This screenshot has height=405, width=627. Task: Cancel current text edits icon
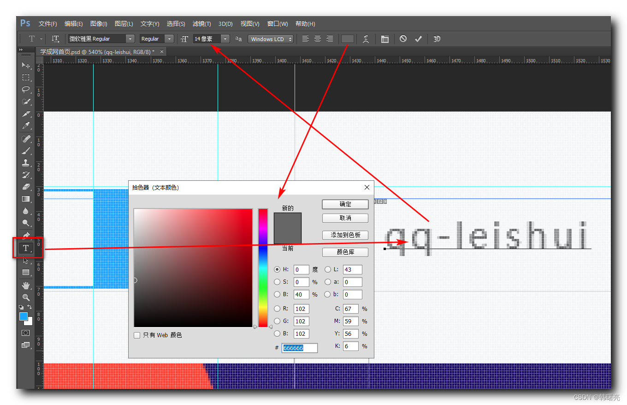pos(403,39)
